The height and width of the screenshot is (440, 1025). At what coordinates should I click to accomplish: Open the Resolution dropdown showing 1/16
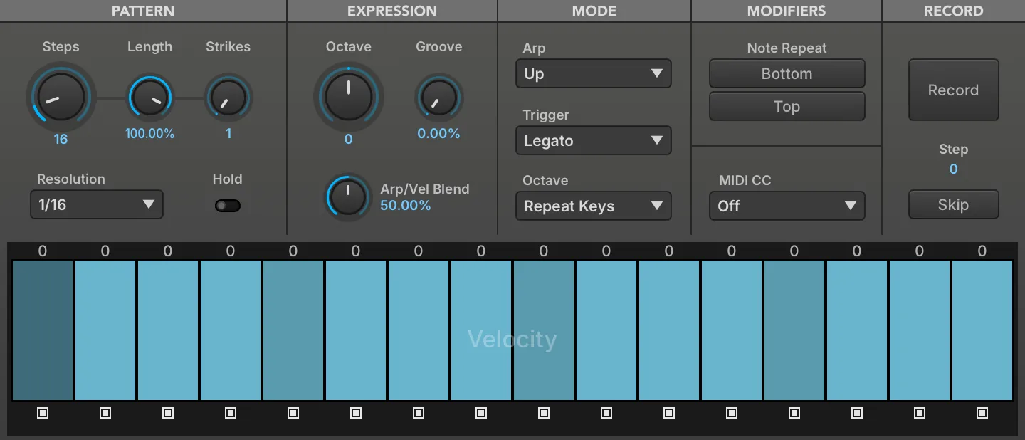coord(97,204)
